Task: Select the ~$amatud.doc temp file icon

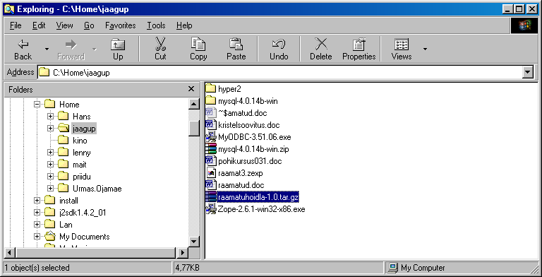Action: tap(210, 113)
